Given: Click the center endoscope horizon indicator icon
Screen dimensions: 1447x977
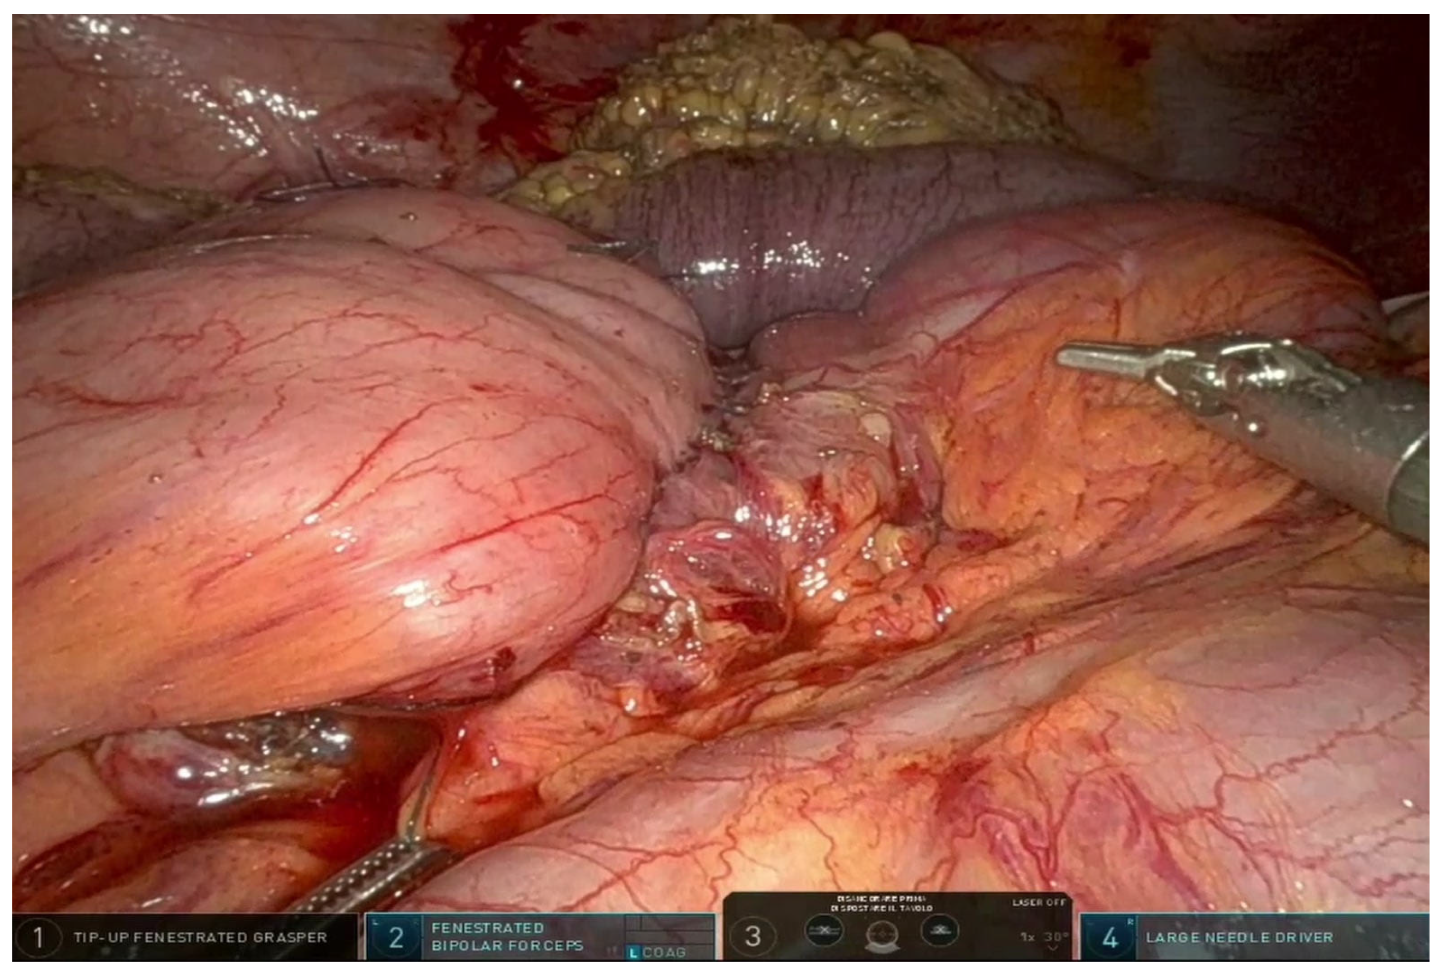Looking at the screenshot, I should 882,935.
